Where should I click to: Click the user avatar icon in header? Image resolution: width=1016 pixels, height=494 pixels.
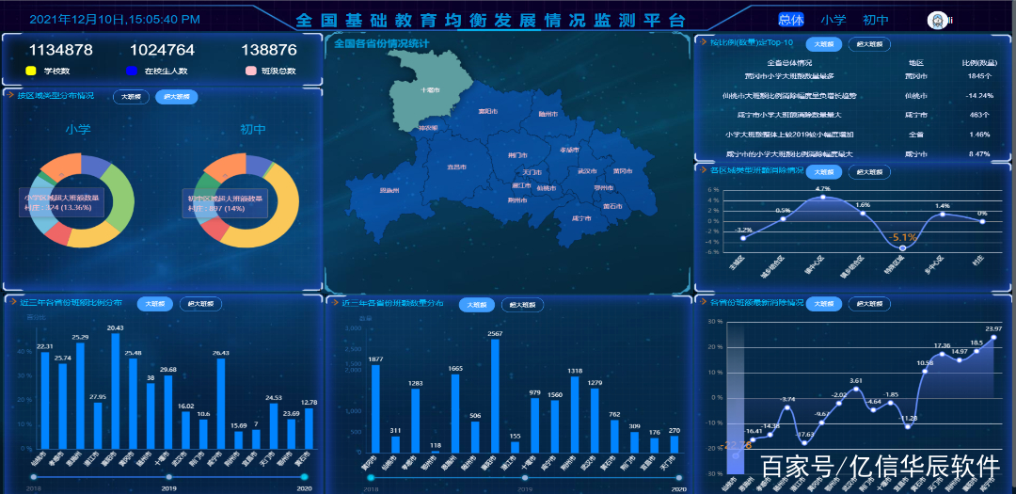click(x=936, y=20)
